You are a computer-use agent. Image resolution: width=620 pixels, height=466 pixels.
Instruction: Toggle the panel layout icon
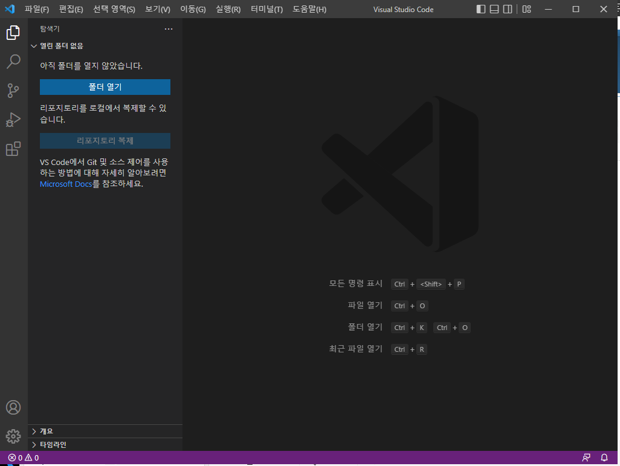pos(494,9)
